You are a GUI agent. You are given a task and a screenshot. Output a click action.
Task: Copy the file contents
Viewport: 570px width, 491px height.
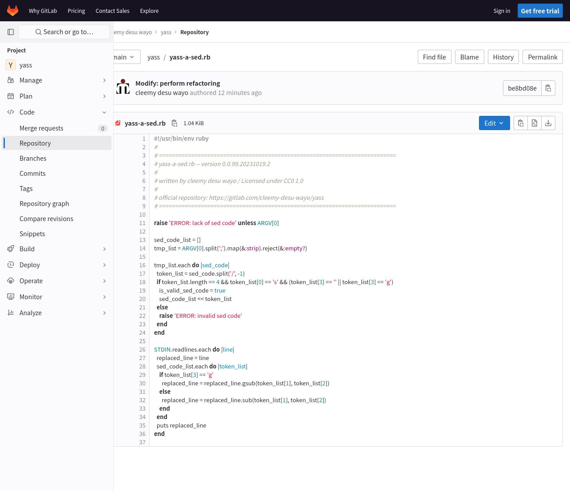pos(521,123)
